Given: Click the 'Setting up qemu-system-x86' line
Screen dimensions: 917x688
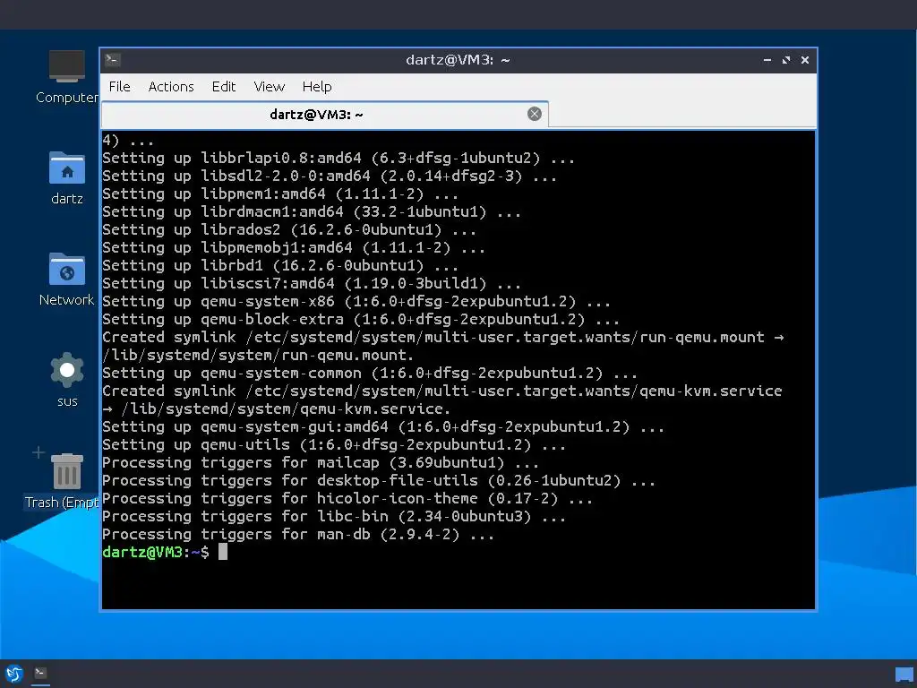Looking at the screenshot, I should [356, 301].
